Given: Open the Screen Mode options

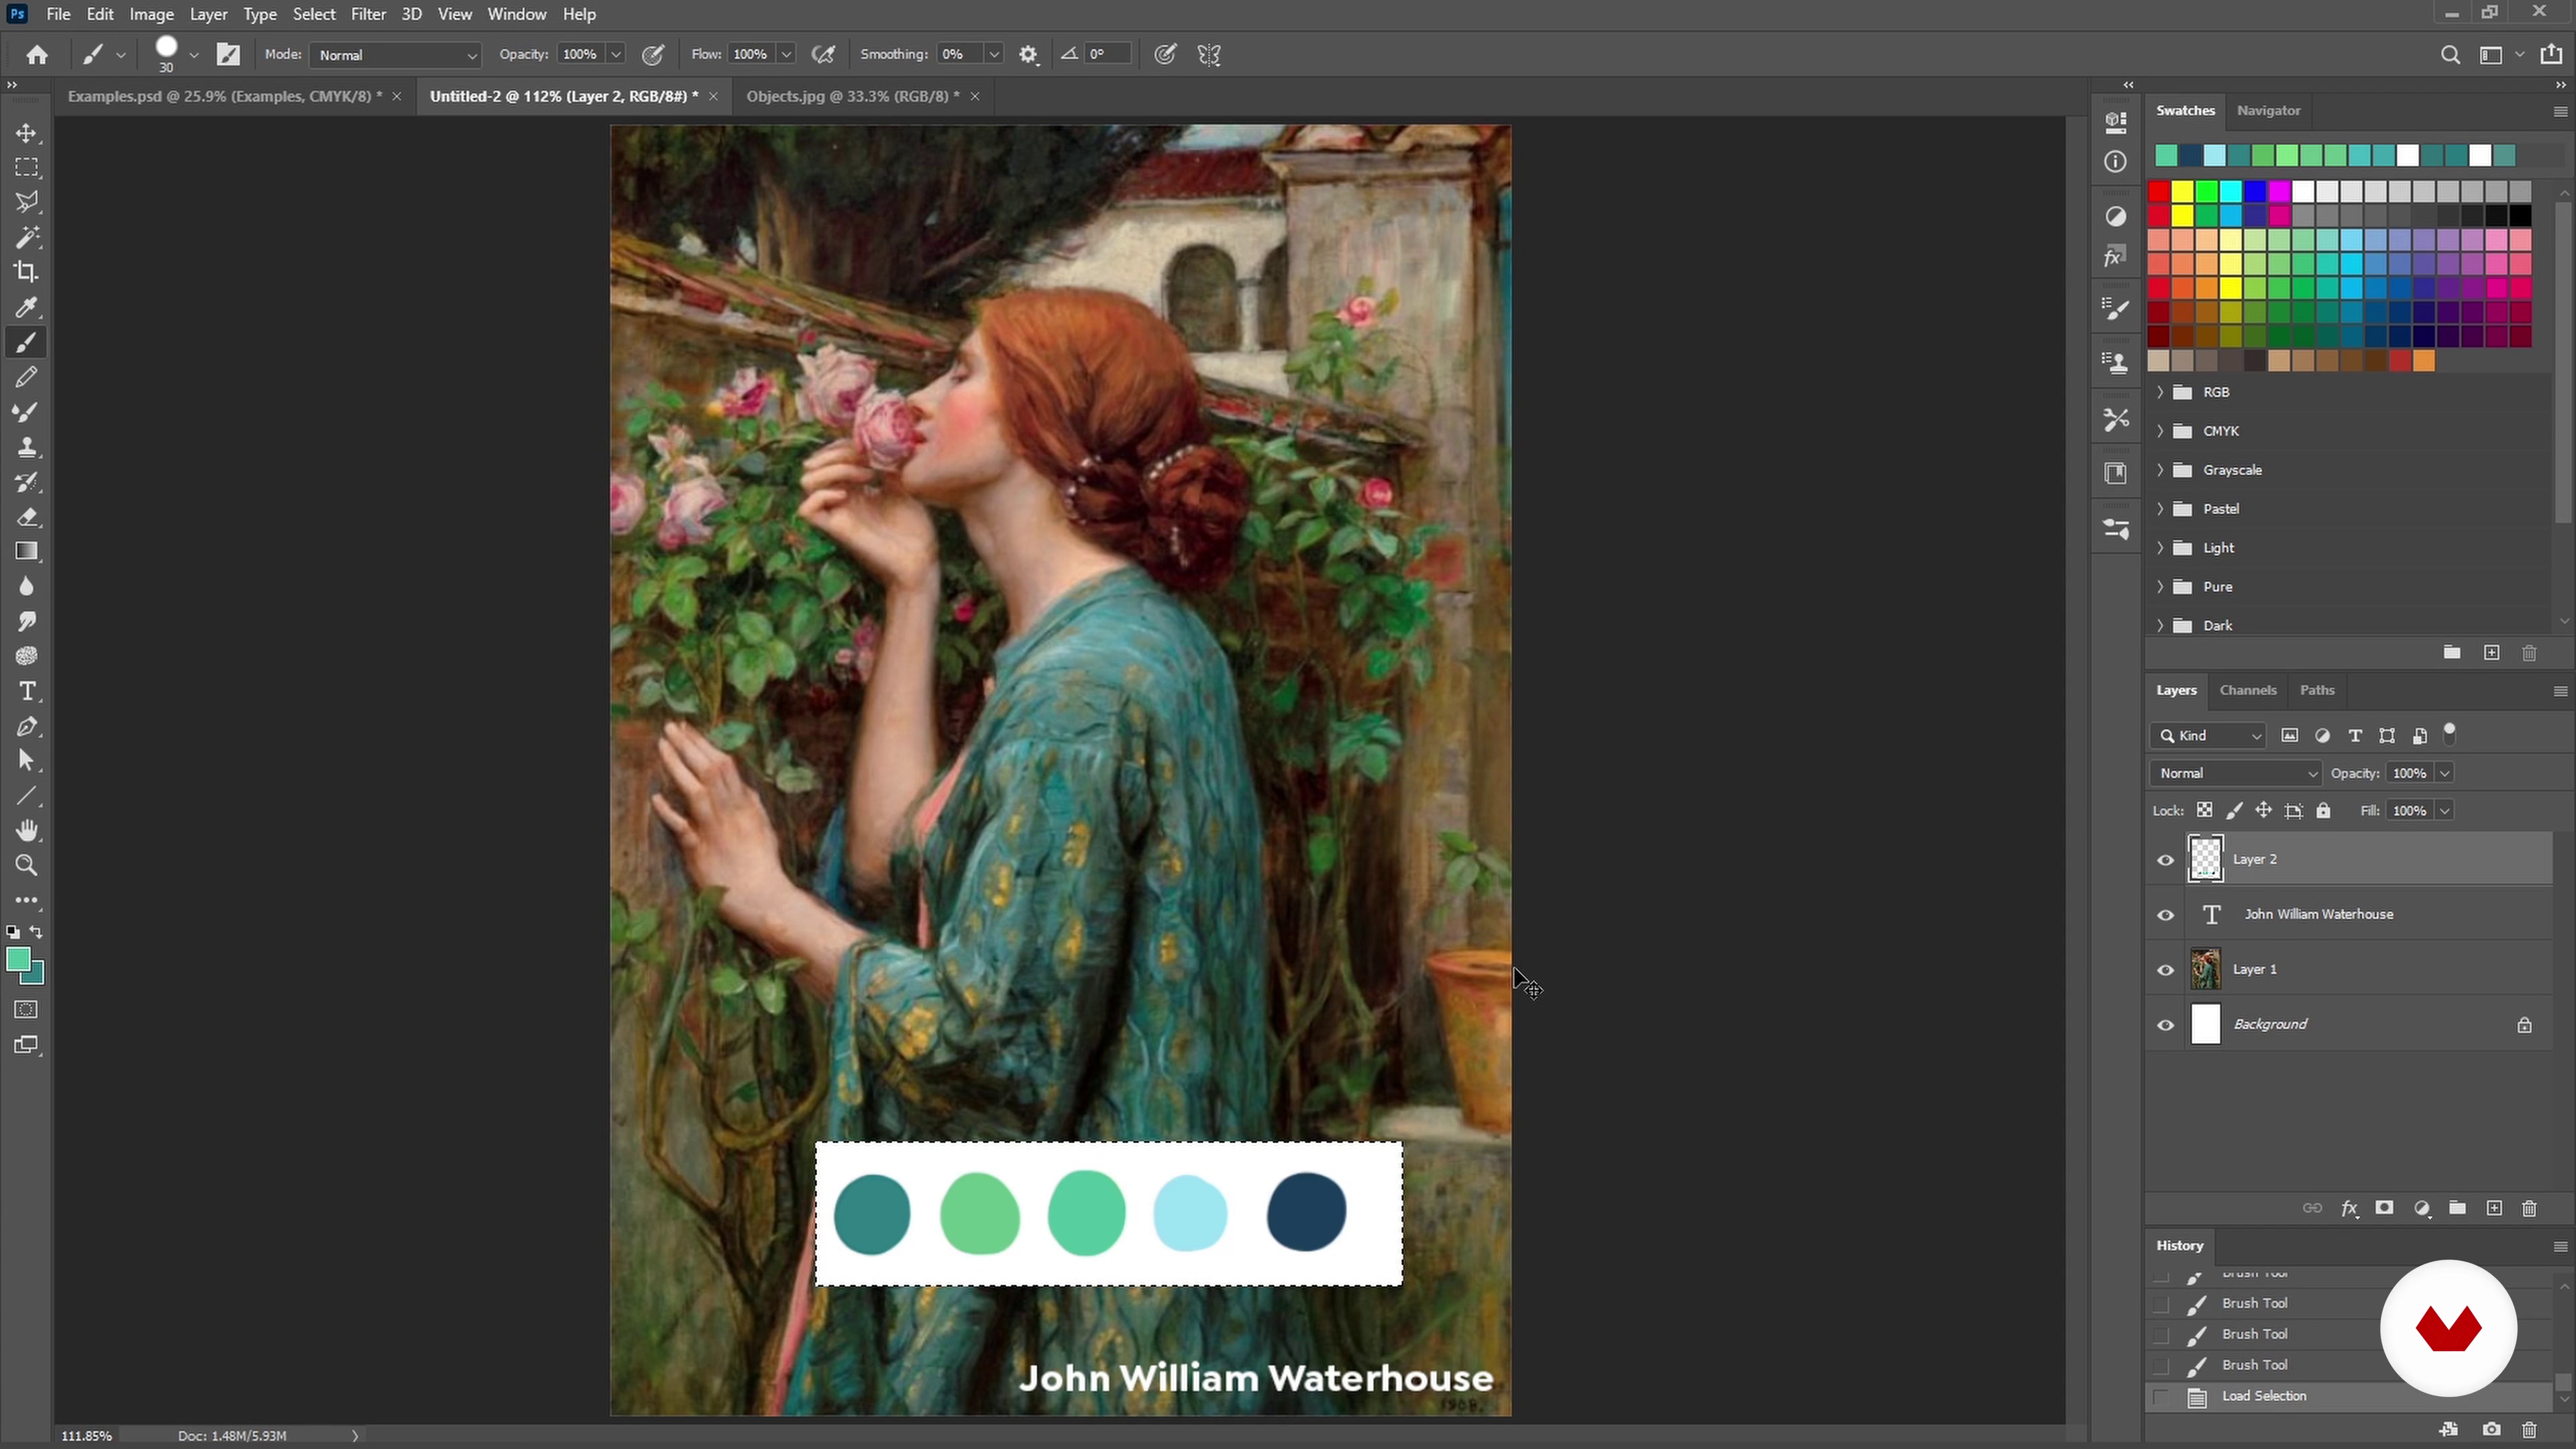Looking at the screenshot, I should (27, 1046).
